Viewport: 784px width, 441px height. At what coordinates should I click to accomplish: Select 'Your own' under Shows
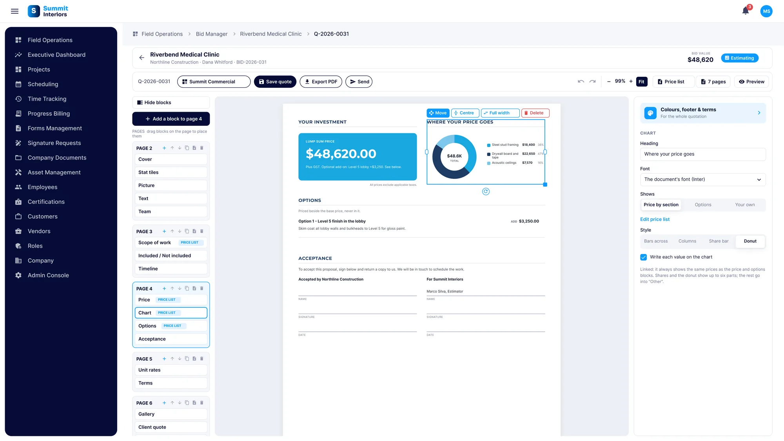pos(745,205)
